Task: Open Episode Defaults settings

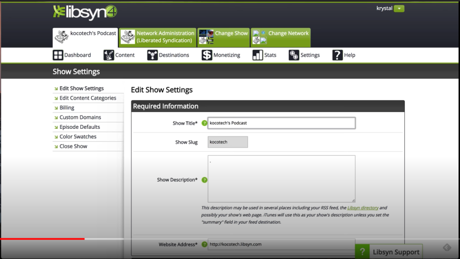Action: coord(80,127)
